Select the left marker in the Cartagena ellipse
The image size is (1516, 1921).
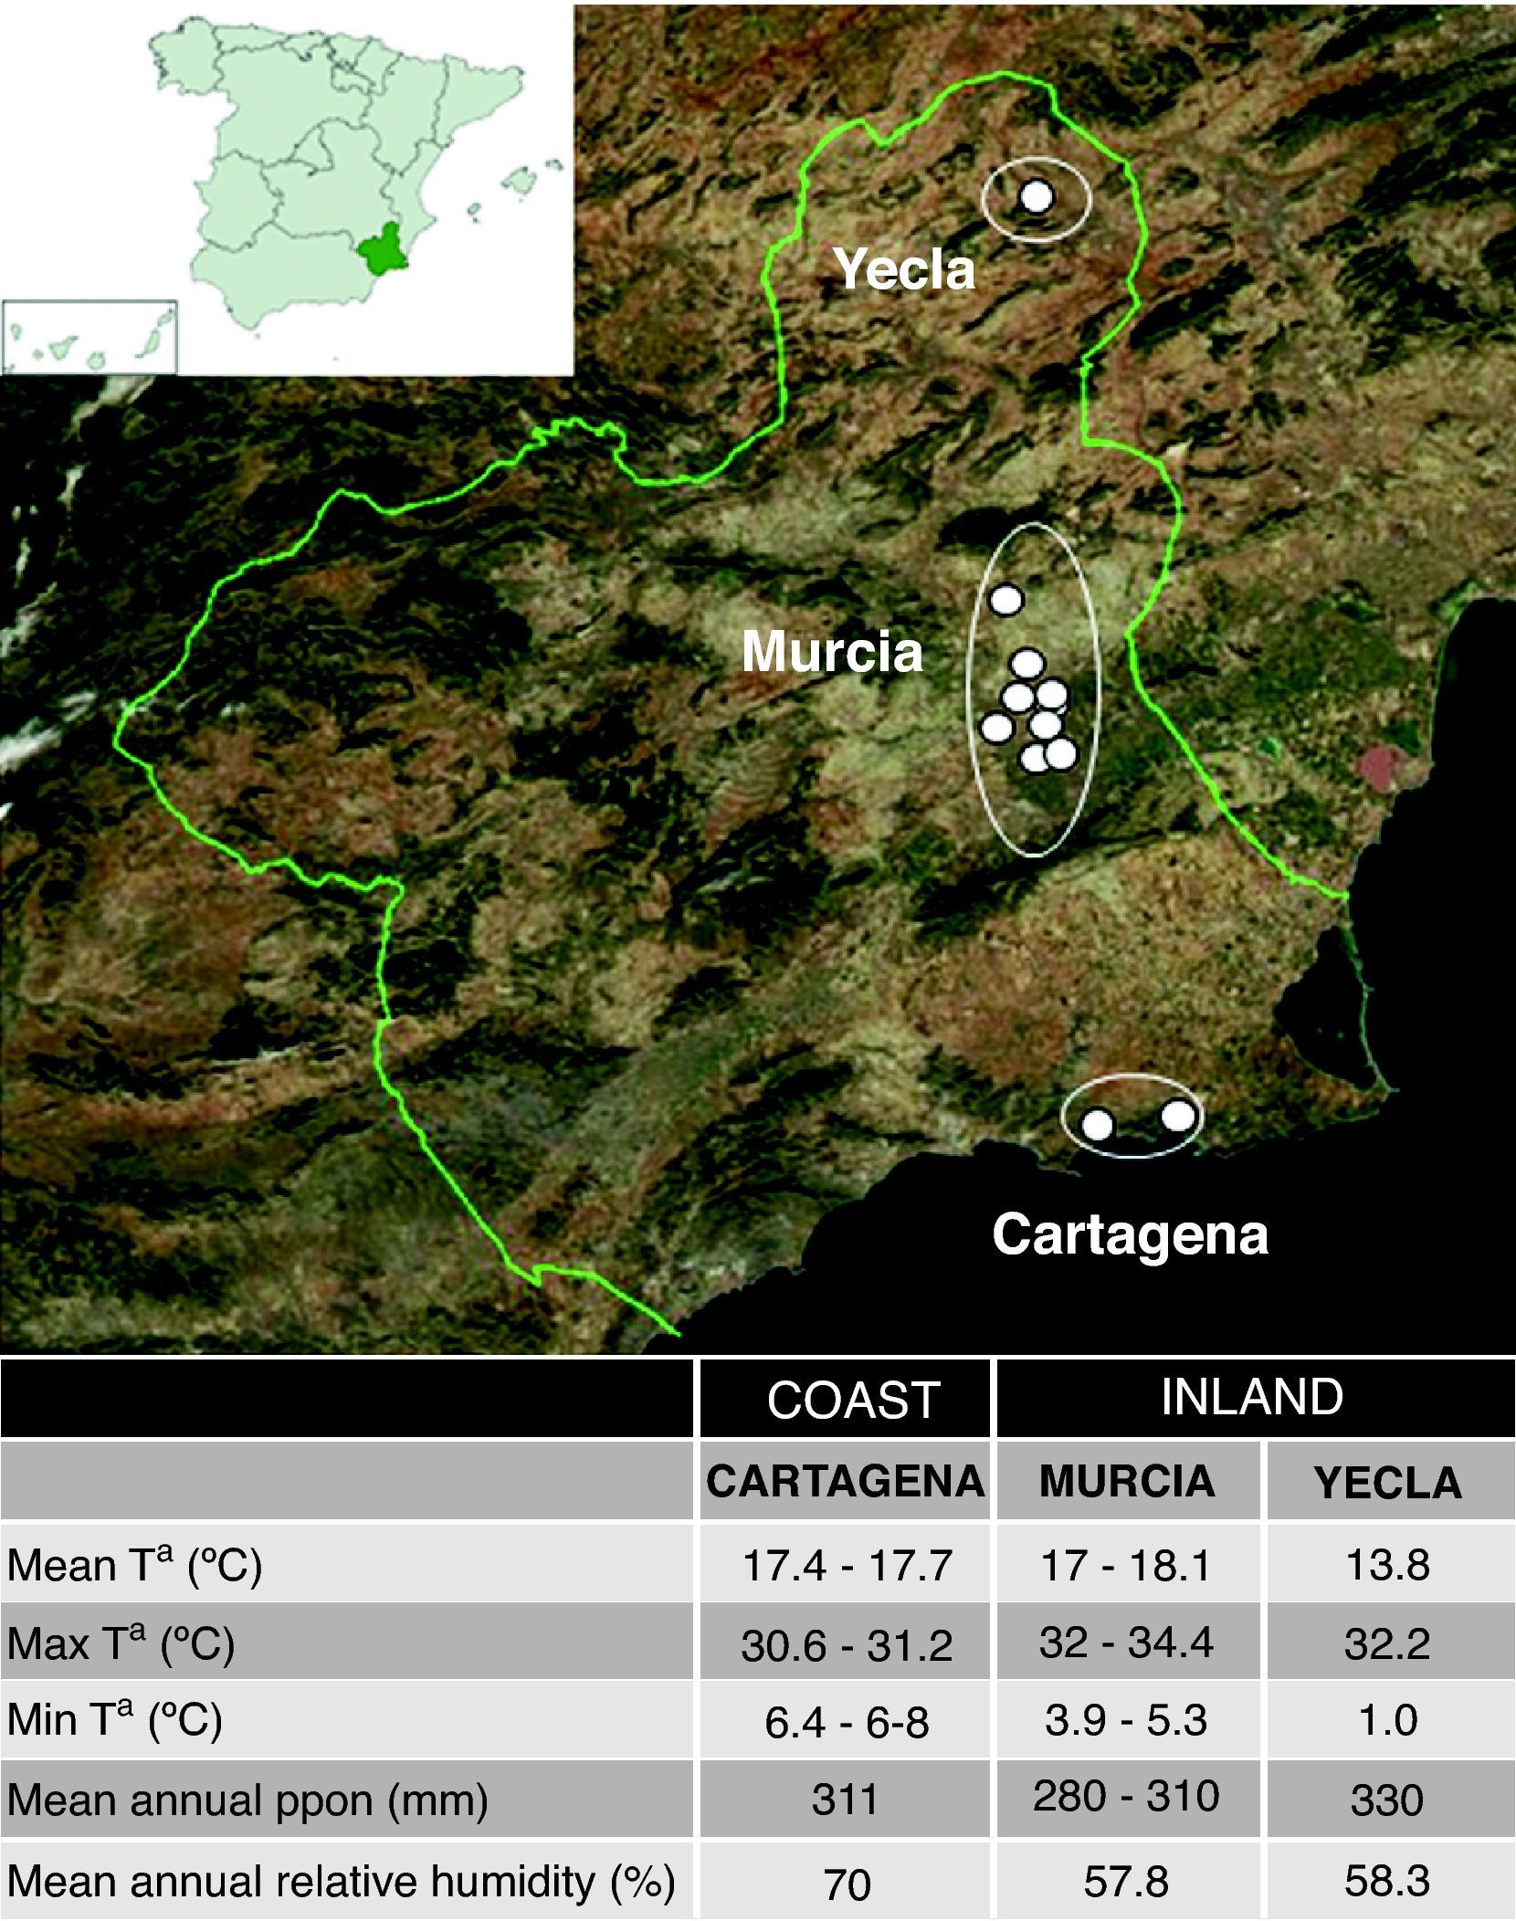tap(1098, 1125)
